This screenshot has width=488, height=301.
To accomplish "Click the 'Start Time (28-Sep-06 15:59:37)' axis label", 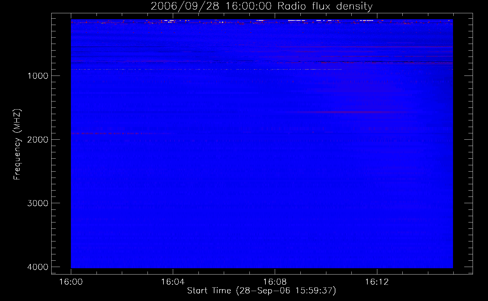I will pyautogui.click(x=261, y=291).
